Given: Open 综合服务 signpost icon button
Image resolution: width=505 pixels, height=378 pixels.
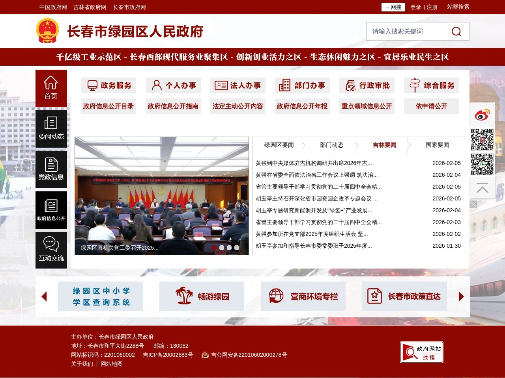Looking at the screenshot, I should coord(432,85).
